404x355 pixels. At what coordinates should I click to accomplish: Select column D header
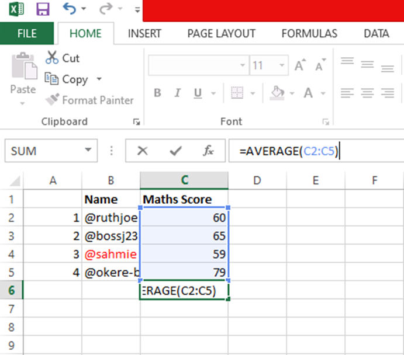(257, 180)
